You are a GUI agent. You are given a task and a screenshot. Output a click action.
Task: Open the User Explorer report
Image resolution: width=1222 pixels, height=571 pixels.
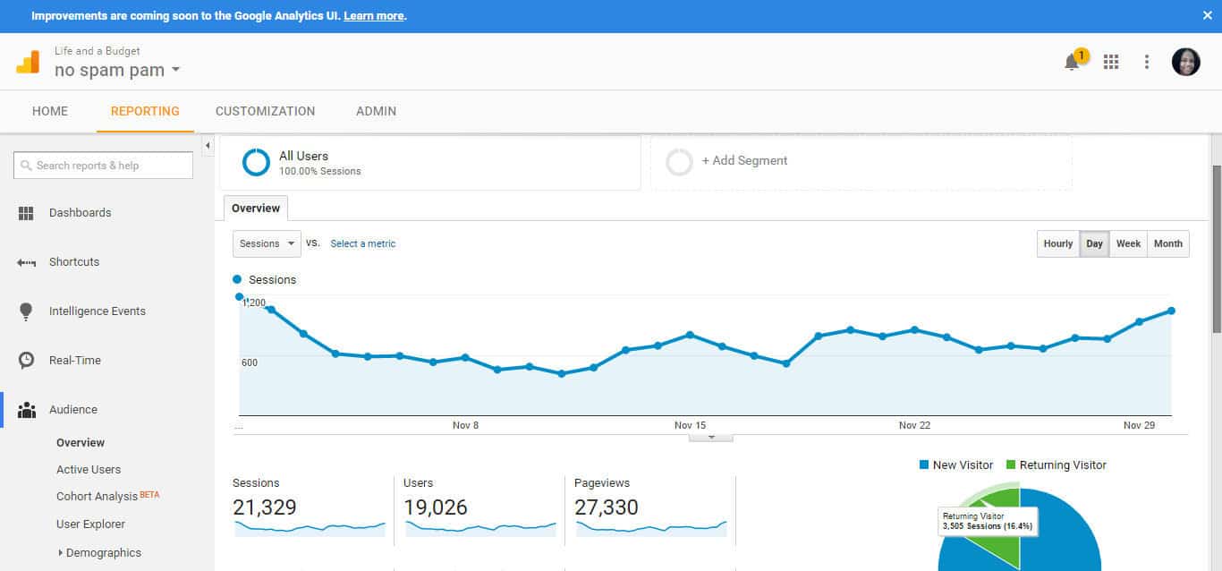pyautogui.click(x=90, y=524)
